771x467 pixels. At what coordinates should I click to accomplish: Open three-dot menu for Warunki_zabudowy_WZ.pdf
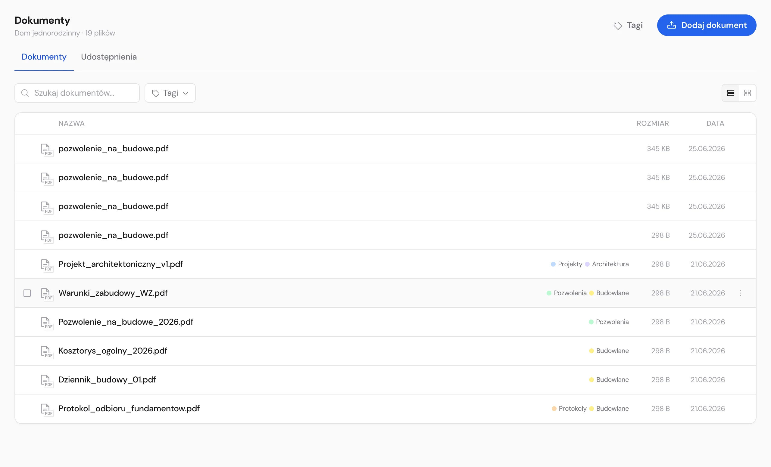tap(740, 293)
